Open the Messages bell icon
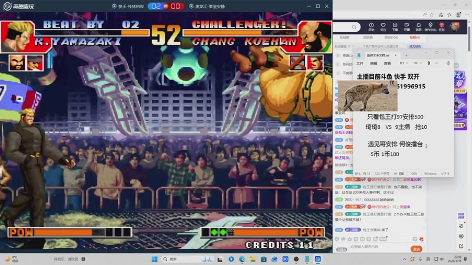This screenshot has height=265, width=472. (x=418, y=26)
